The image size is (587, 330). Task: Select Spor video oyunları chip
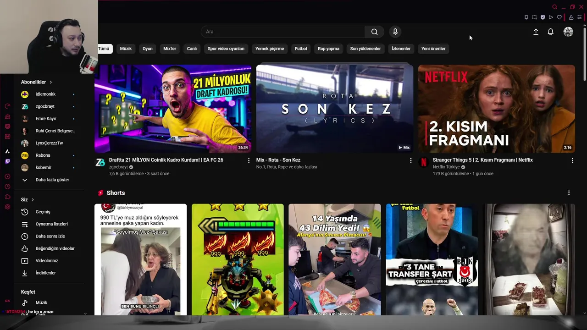pos(226,49)
